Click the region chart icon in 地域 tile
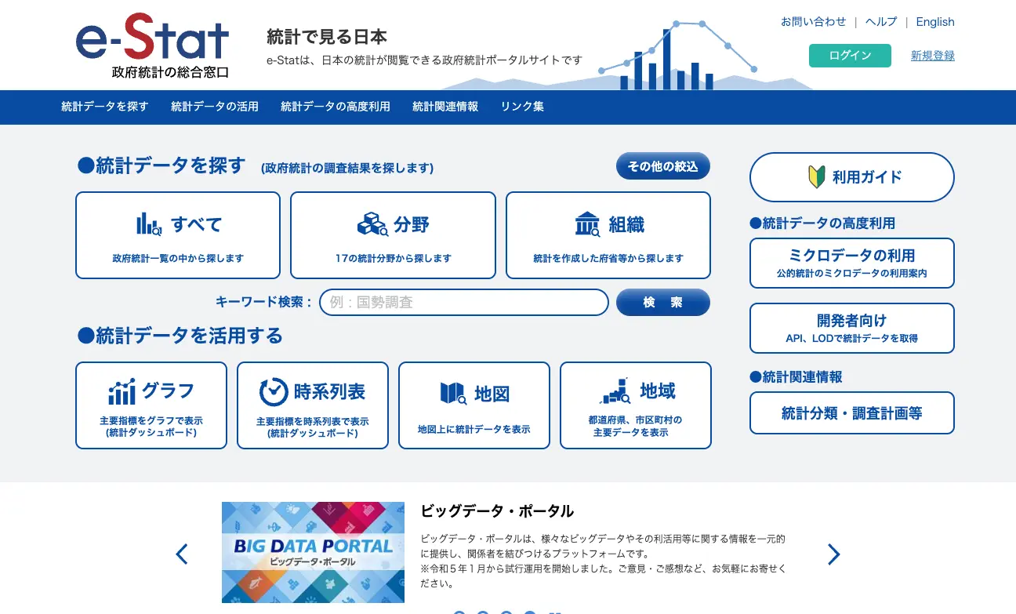Viewport: 1016px width, 614px height. [615, 391]
